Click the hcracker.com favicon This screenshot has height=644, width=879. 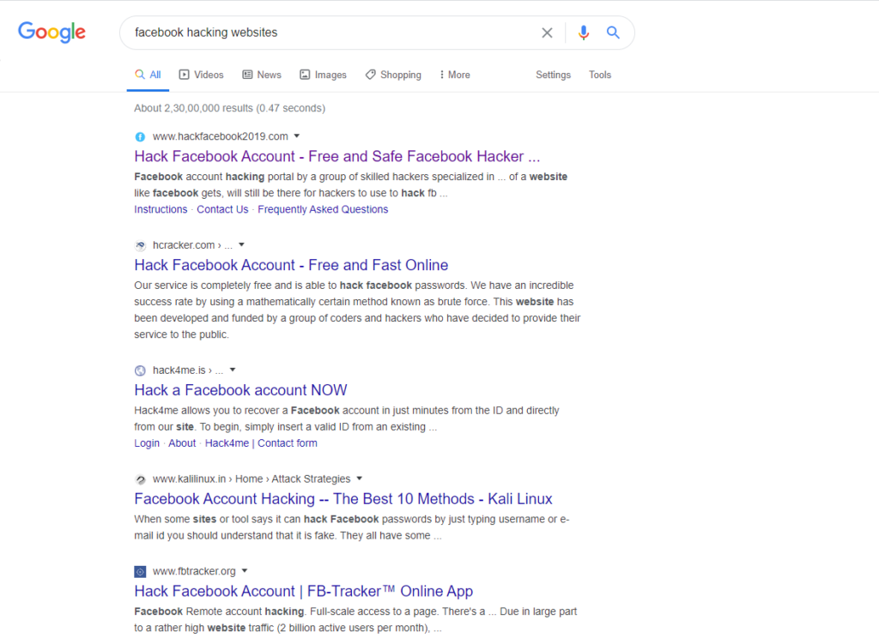click(140, 245)
